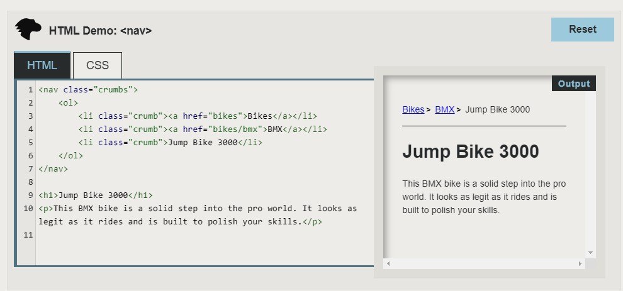
Task: Click the Reset button
Action: (583, 30)
